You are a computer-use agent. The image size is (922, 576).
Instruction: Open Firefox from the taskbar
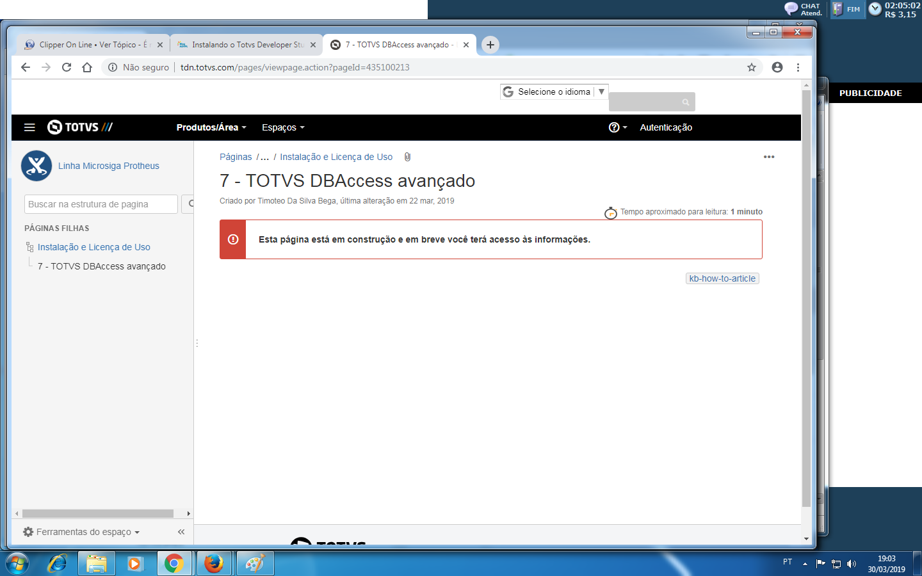coord(214,564)
